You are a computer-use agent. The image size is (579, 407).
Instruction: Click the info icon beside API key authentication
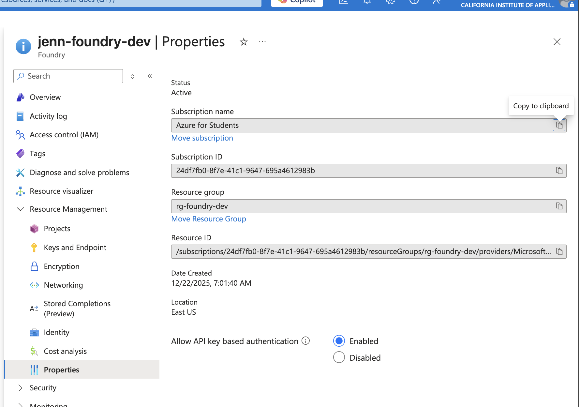click(x=305, y=341)
